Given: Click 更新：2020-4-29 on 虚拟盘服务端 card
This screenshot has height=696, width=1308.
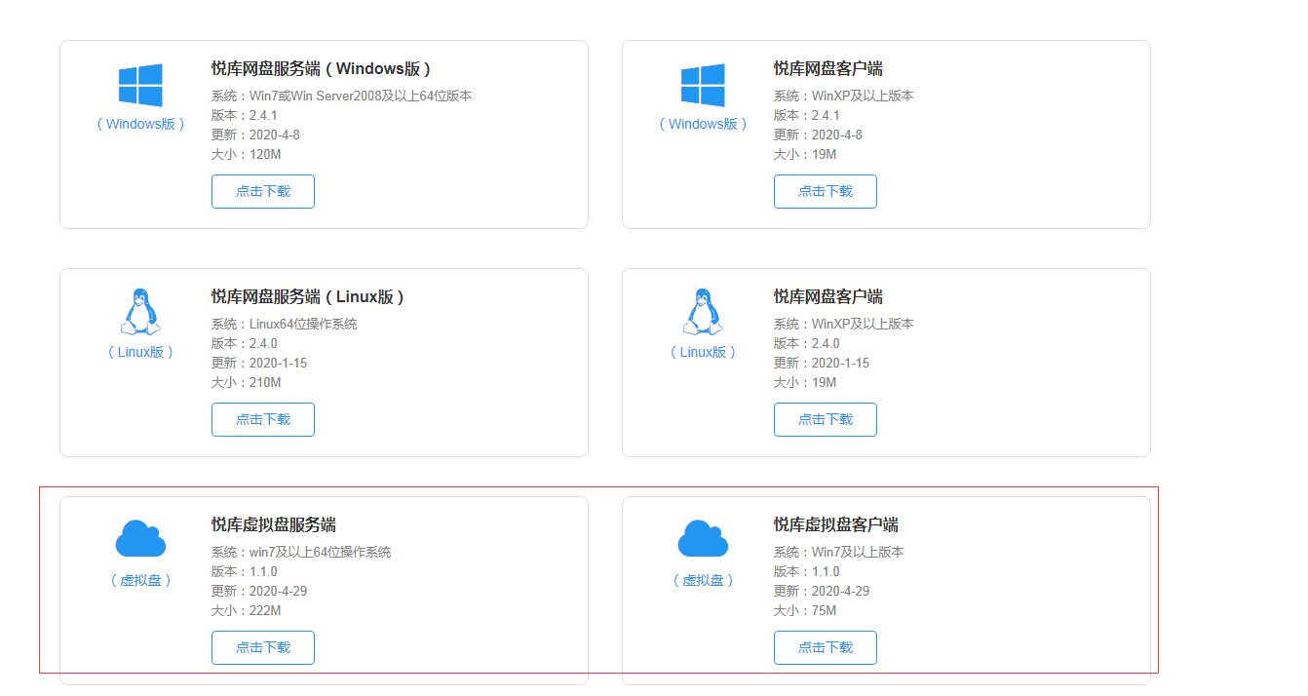Looking at the screenshot, I should 259,591.
